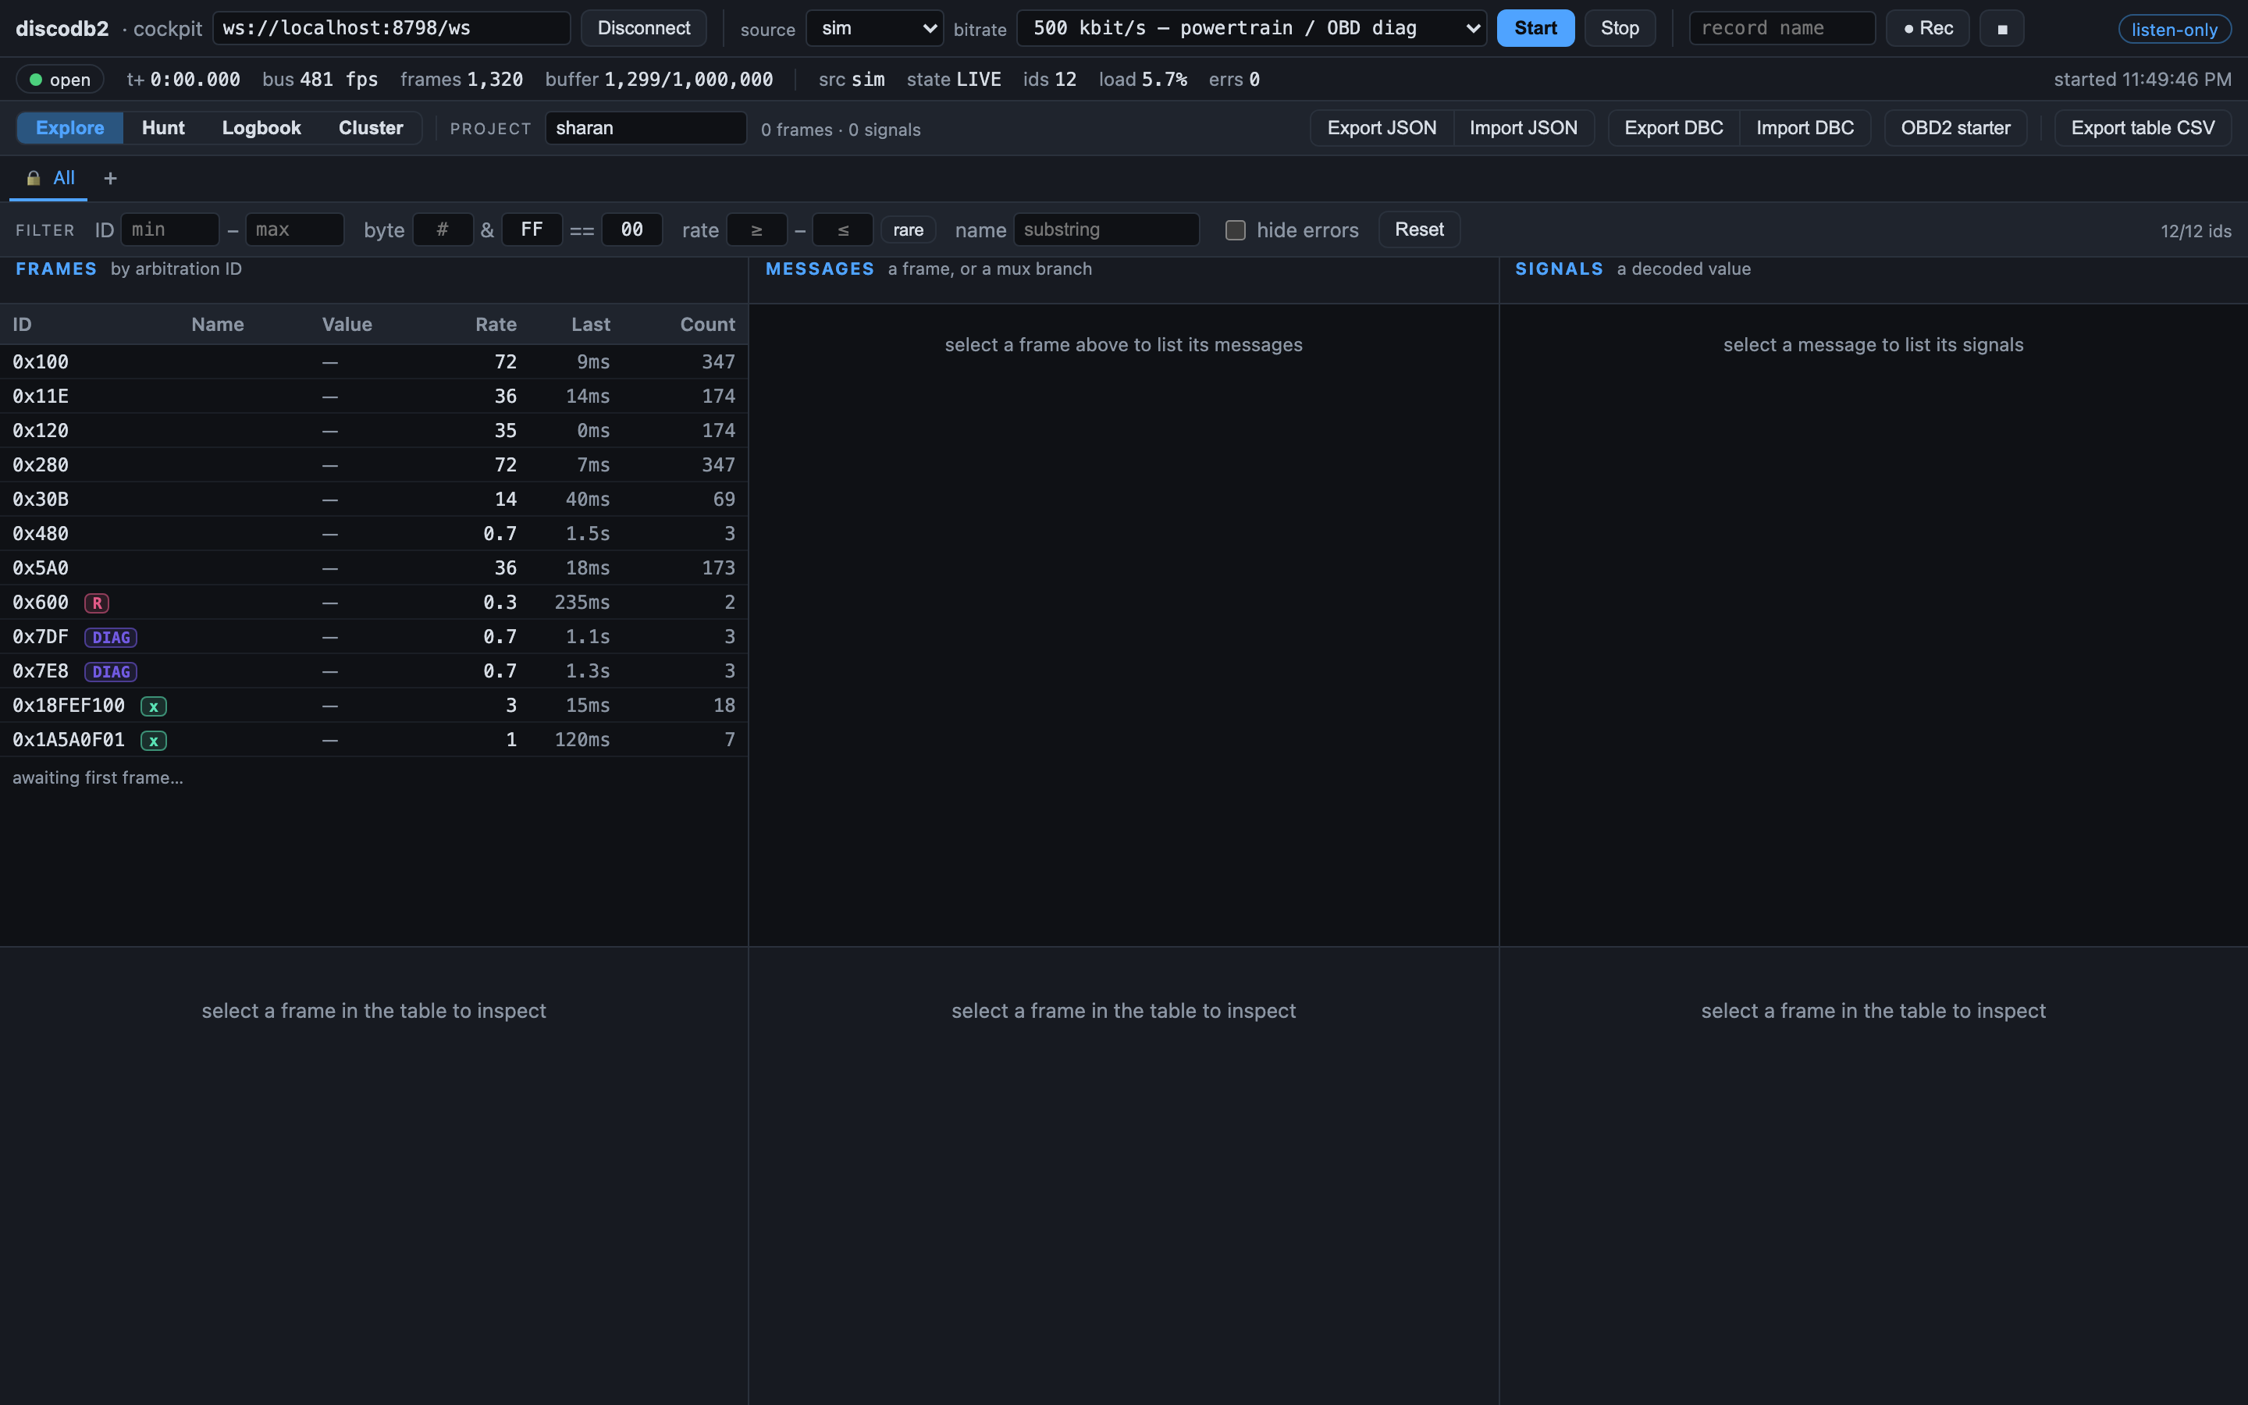The height and width of the screenshot is (1405, 2248).
Task: Click the R badge on 0x600
Action: pyautogui.click(x=97, y=603)
